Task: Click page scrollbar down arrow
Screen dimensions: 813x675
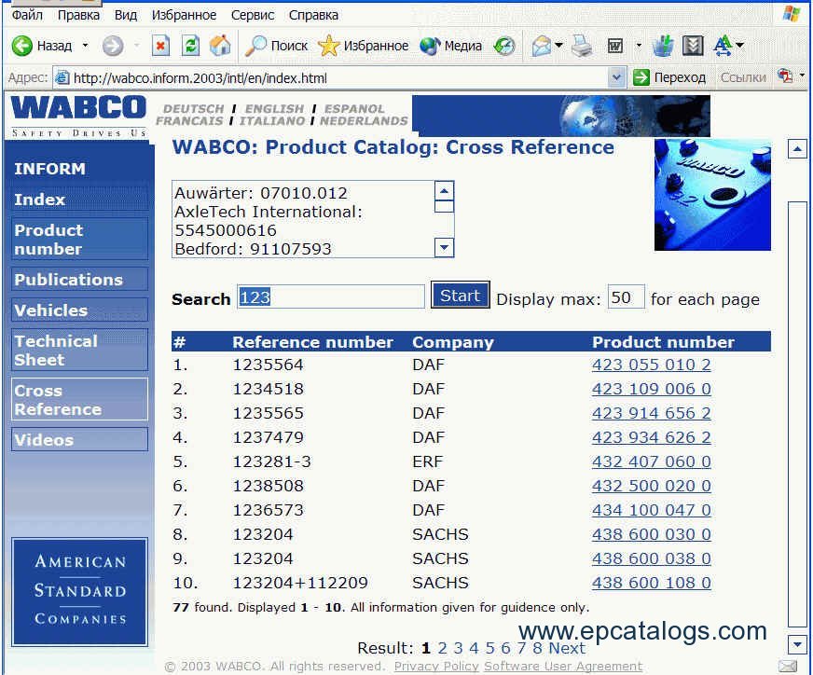Action: tap(797, 645)
